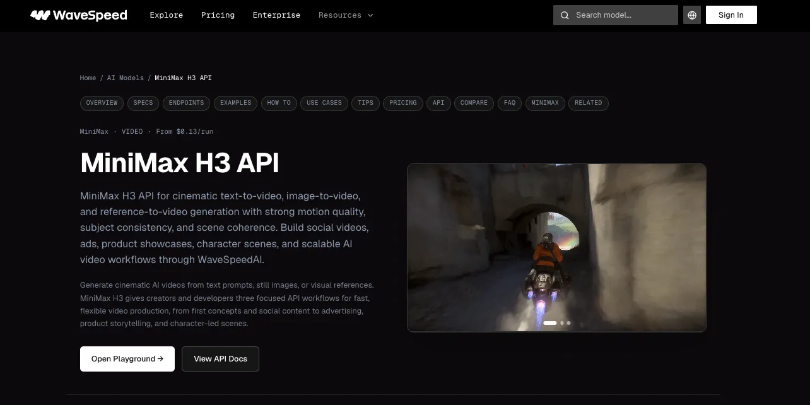Jump to the TIPS section
This screenshot has height=405, width=810.
click(365, 103)
